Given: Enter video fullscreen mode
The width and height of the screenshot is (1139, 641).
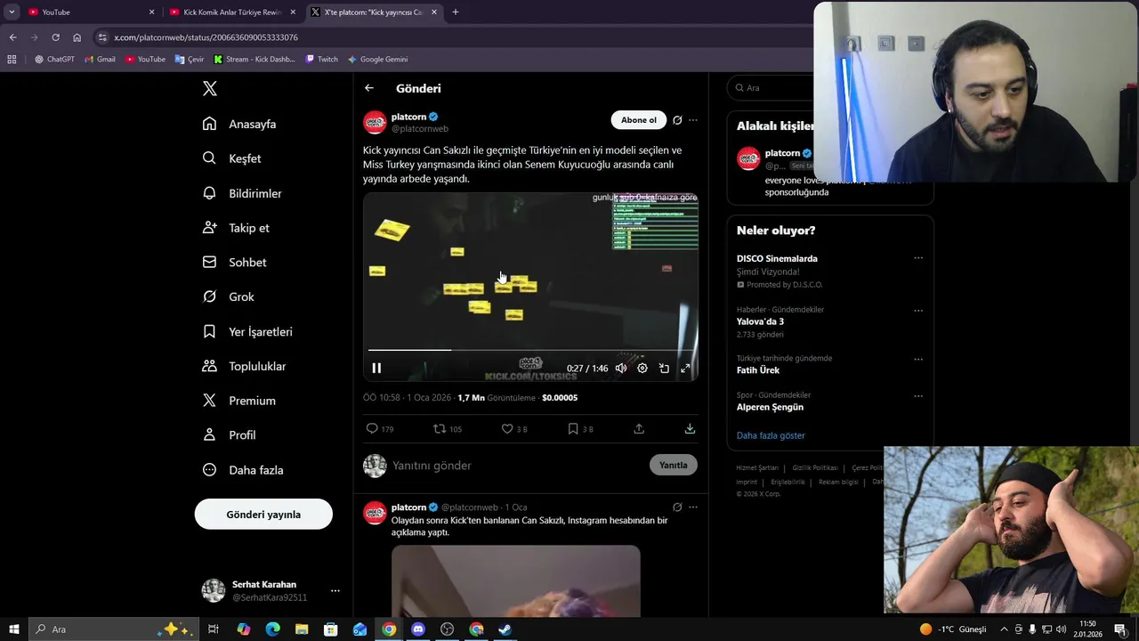Looking at the screenshot, I should coord(685,368).
